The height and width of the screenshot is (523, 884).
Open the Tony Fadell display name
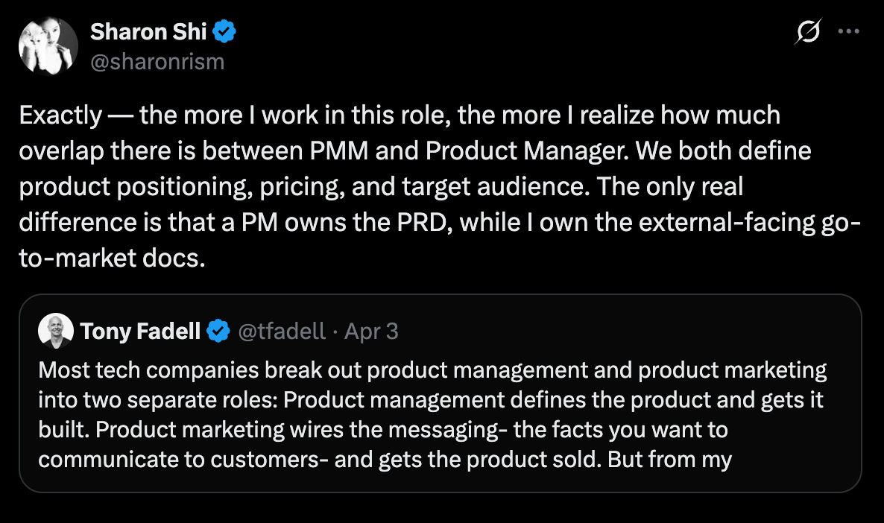pos(140,331)
